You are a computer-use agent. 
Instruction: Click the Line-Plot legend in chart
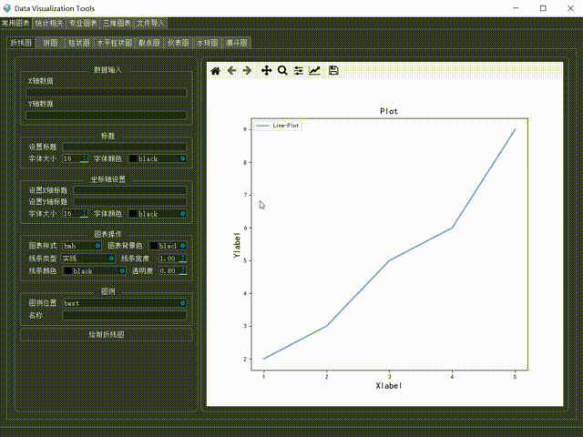click(x=278, y=126)
